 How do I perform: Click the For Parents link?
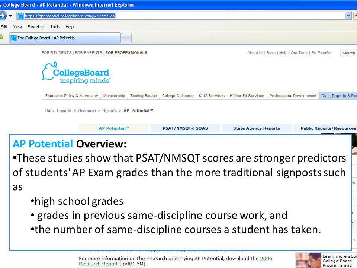coord(89,52)
